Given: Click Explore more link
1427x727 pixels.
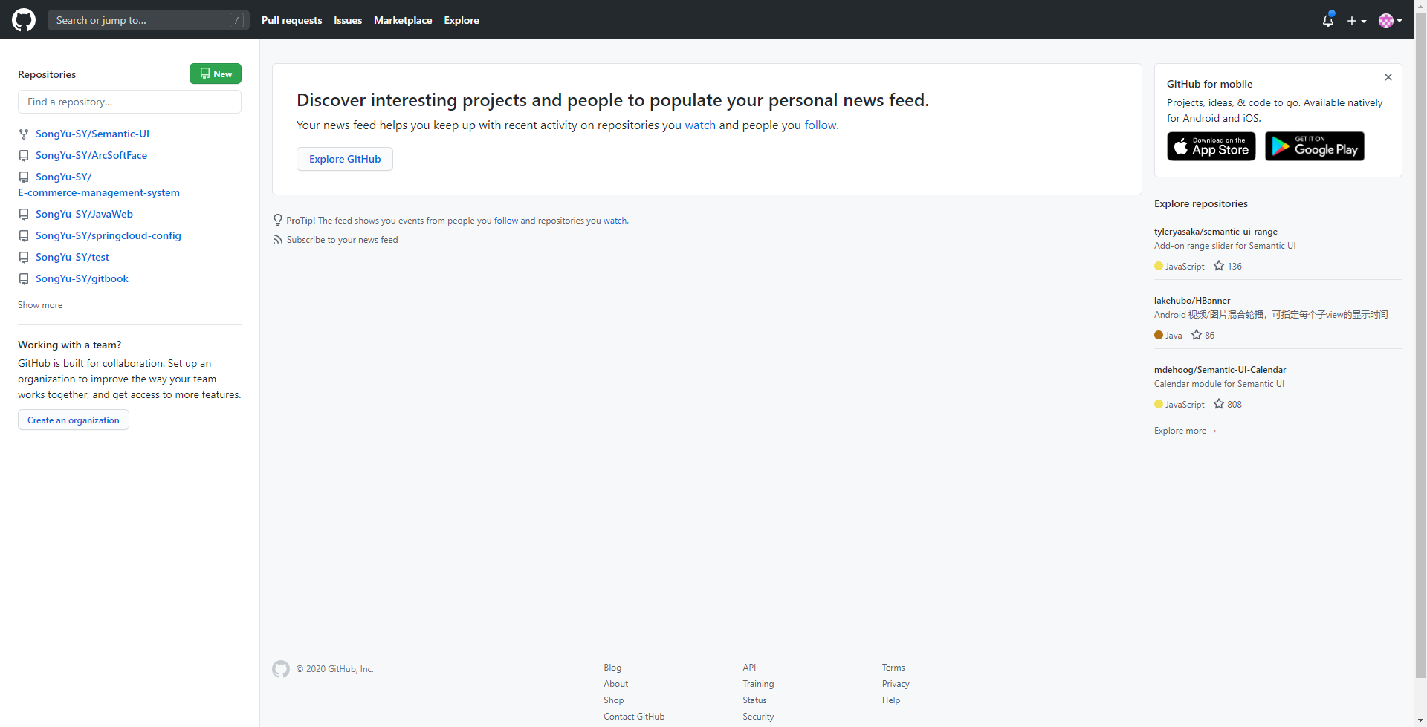Looking at the screenshot, I should tap(1185, 431).
